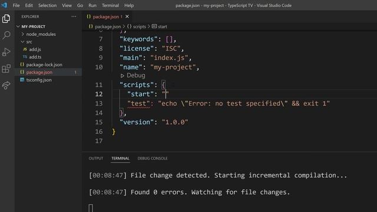Open the Live Share view icon
The image size is (377, 212).
point(6,85)
